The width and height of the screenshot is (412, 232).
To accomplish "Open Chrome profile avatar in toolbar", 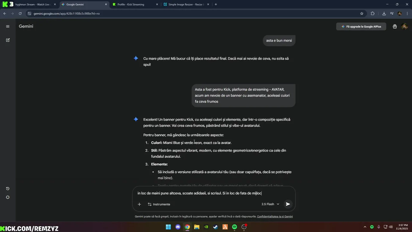I will click(x=399, y=14).
